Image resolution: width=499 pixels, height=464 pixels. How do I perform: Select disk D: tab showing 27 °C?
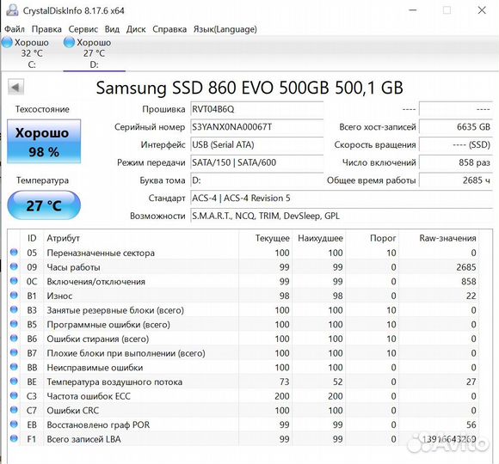tap(94, 53)
